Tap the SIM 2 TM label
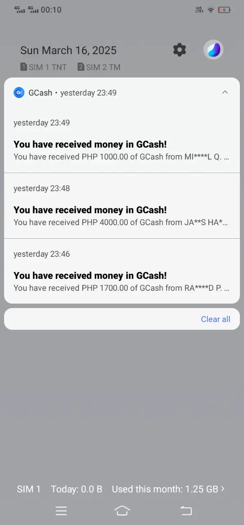Image resolution: width=244 pixels, height=525 pixels. click(99, 67)
